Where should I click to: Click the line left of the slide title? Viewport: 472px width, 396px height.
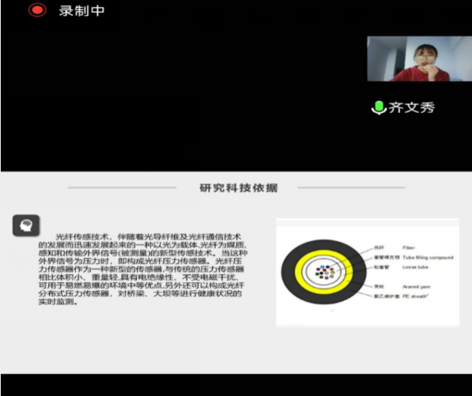[123, 187]
